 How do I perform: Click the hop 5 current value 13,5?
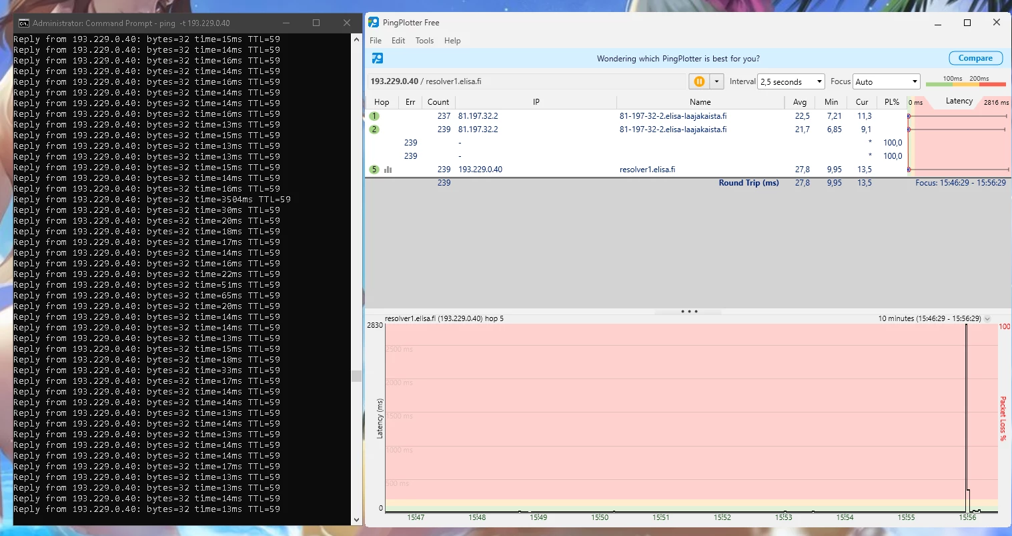[x=865, y=170]
